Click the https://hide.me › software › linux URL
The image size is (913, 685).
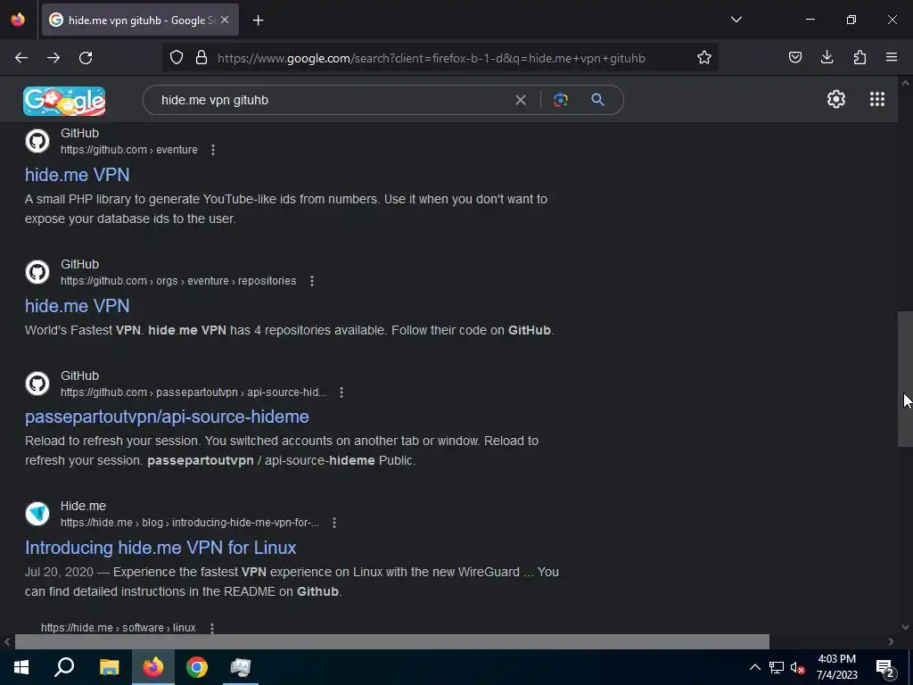tap(119, 628)
